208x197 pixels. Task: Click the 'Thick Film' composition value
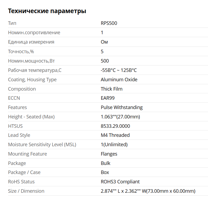(112, 89)
